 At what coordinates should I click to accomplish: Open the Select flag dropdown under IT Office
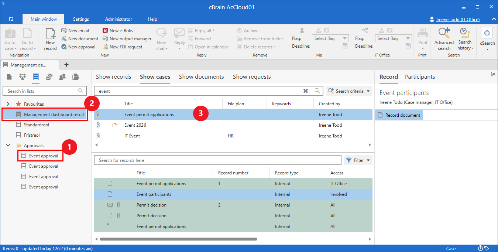[x=394, y=38]
